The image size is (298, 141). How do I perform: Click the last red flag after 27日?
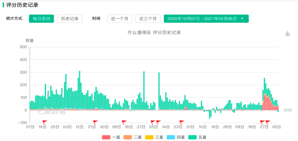(268, 122)
